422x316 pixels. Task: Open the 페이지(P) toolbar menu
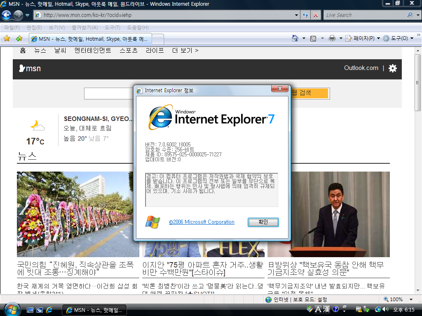(363, 38)
